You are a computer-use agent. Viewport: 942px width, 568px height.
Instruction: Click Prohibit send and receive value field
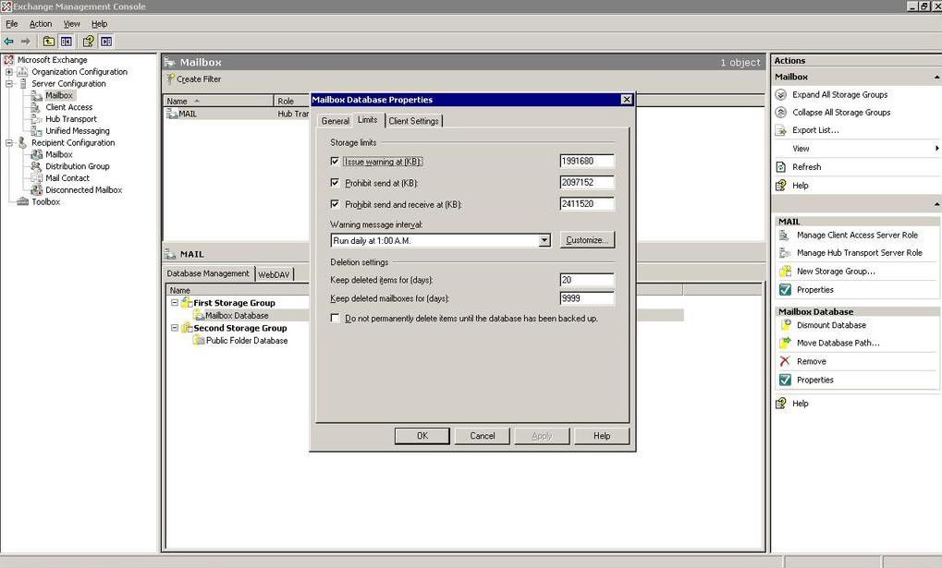pyautogui.click(x=587, y=203)
